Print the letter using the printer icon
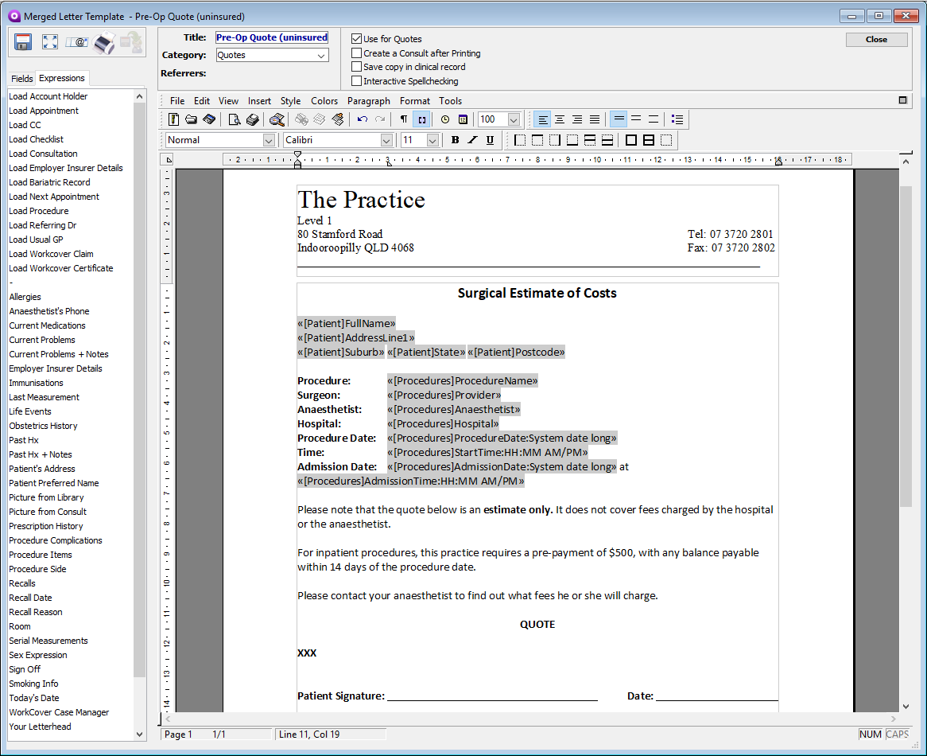 click(103, 42)
